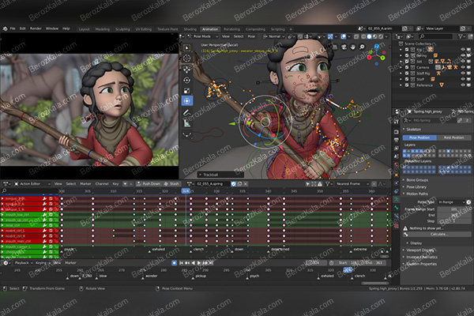Open the Channel menu in Action Editor

102,184
